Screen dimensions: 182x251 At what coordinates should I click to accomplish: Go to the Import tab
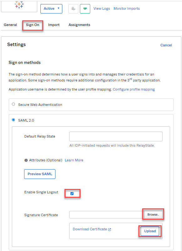coord(54,25)
